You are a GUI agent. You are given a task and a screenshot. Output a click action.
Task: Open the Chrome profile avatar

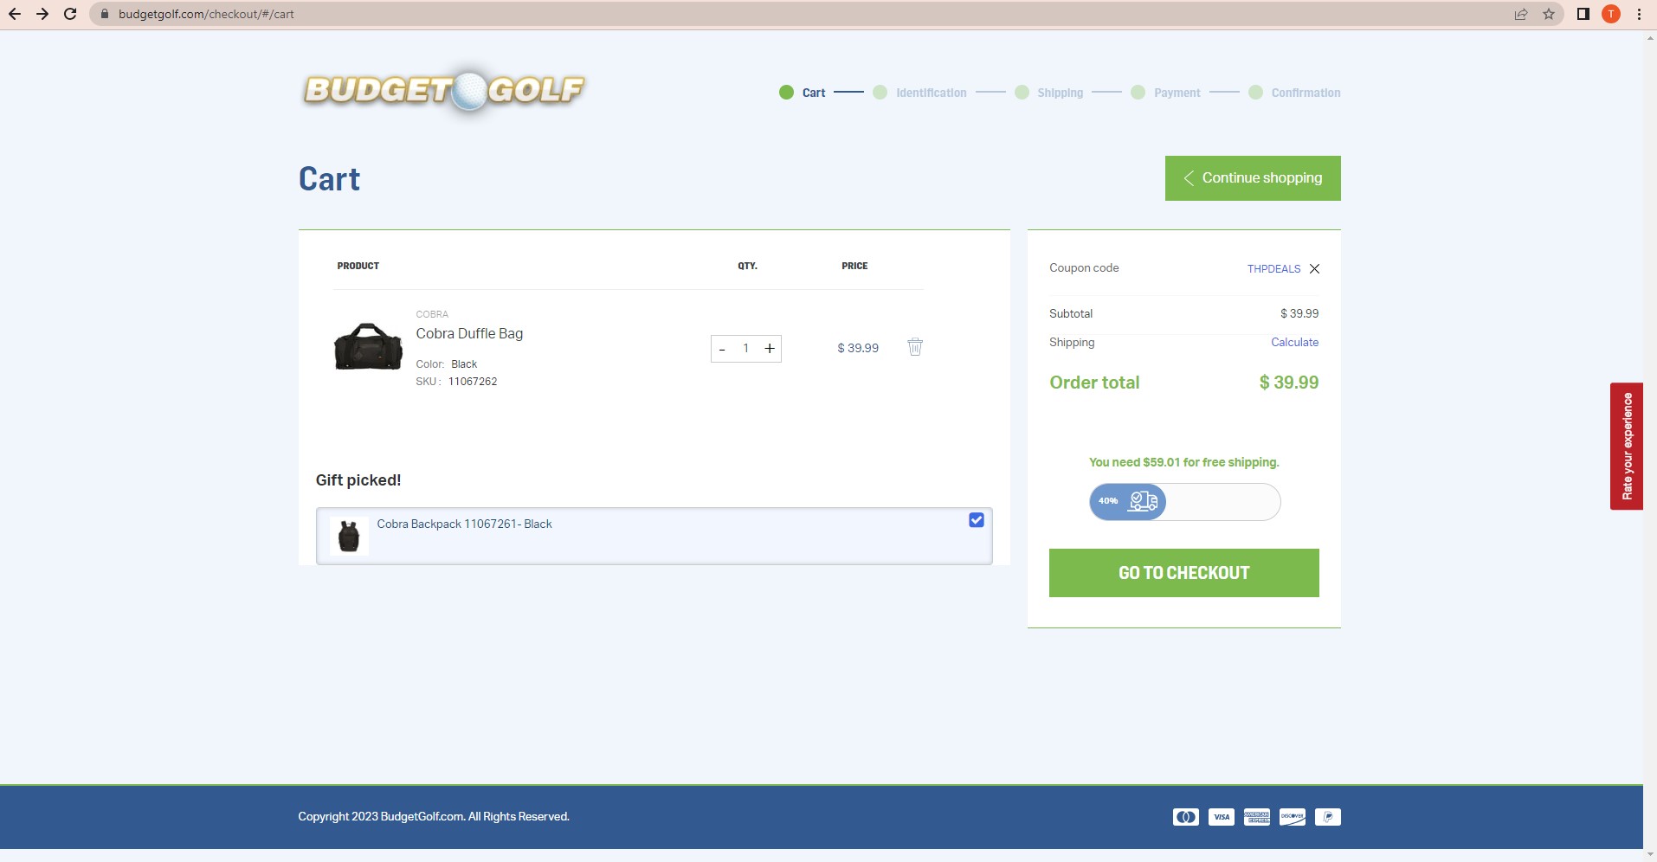1611,14
